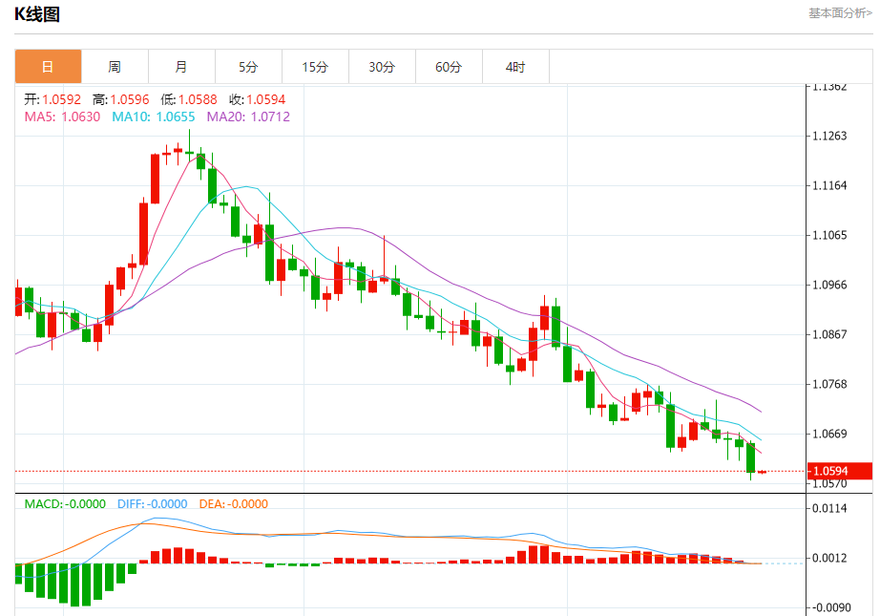
Task: Click the MA20: 1.0712 indicator label
Action: click(248, 117)
